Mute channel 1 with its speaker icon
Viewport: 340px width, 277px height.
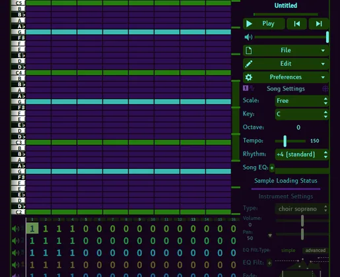(15, 229)
